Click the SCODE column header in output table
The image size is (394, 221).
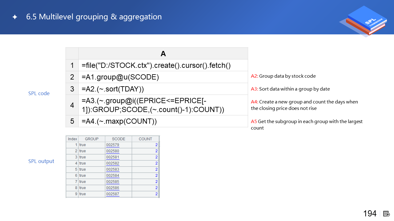[119, 139]
